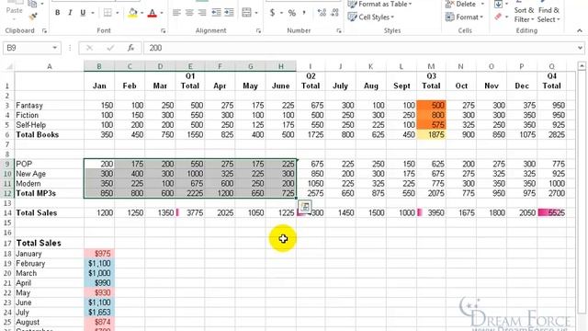
Task: Click the Decrease Indent icon
Action: coord(217,13)
